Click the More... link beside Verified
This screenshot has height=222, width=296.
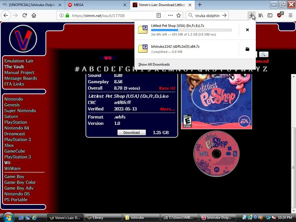tap(168, 109)
